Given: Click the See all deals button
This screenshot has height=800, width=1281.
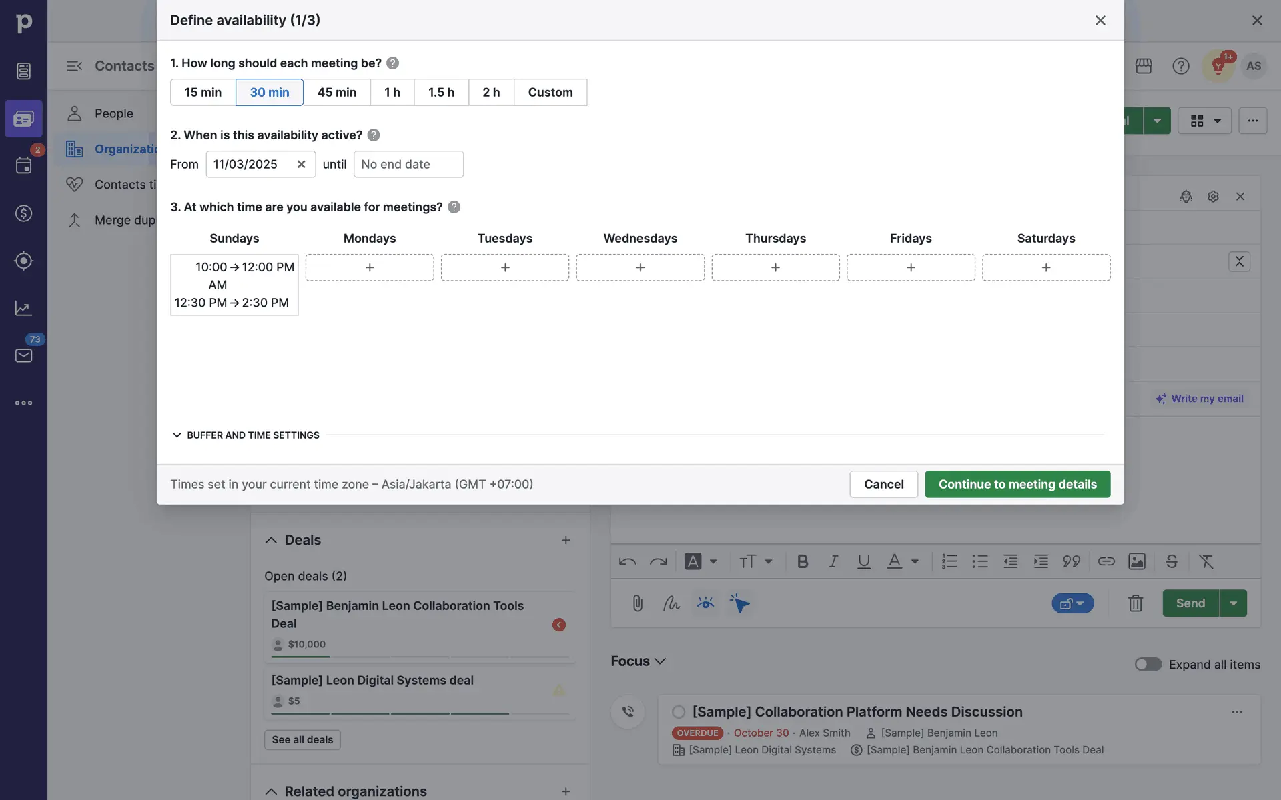Looking at the screenshot, I should click(302, 739).
